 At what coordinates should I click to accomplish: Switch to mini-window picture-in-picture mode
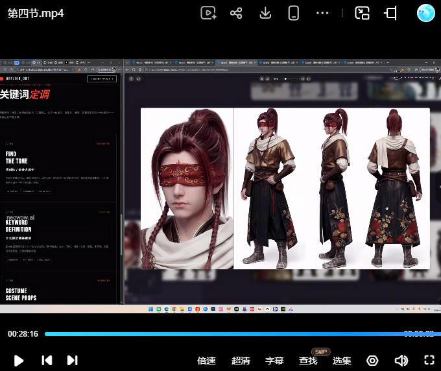(362, 13)
